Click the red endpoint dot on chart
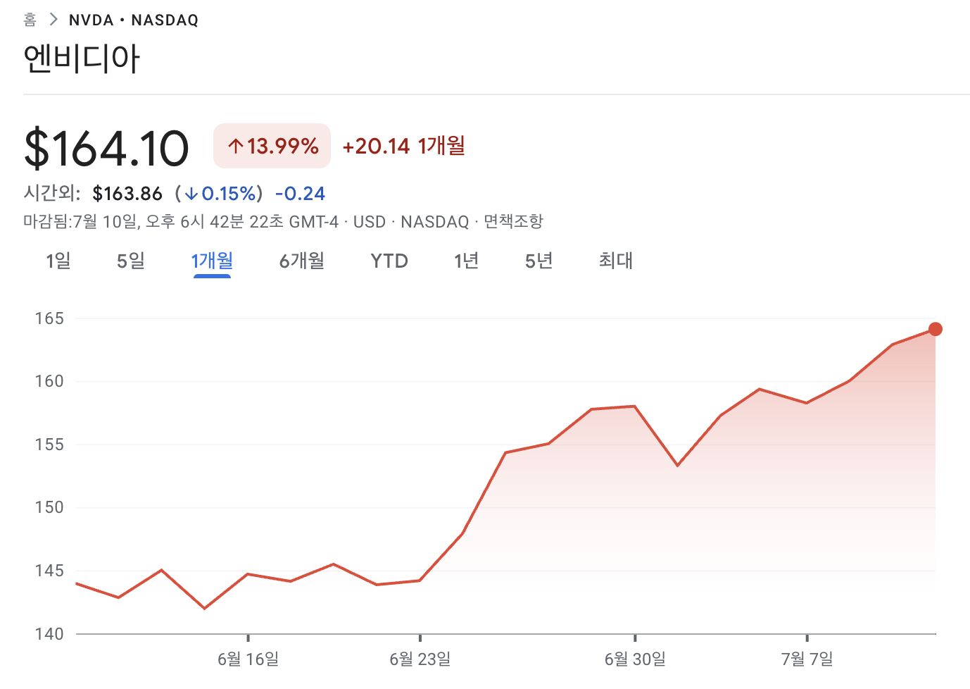Image resolution: width=970 pixels, height=689 pixels. click(935, 329)
